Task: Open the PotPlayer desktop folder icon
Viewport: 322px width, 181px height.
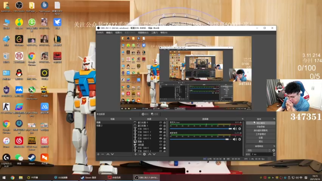Action: coord(32,7)
